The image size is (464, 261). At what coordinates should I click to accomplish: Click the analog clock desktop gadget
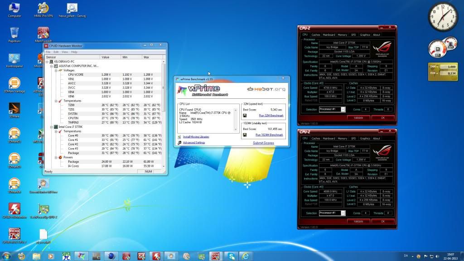pos(443,17)
